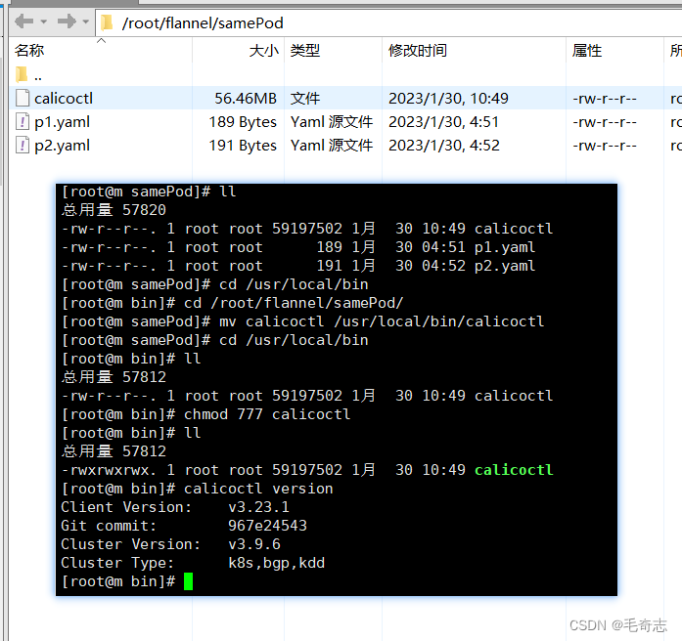Select the p2.yaml file name
Image resolution: width=682 pixels, height=641 pixels.
click(x=63, y=146)
